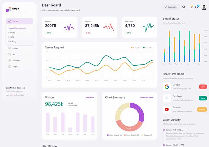209x147 pixels.
Task: Select Banking from the Demo submenu
Action: pos(12,33)
